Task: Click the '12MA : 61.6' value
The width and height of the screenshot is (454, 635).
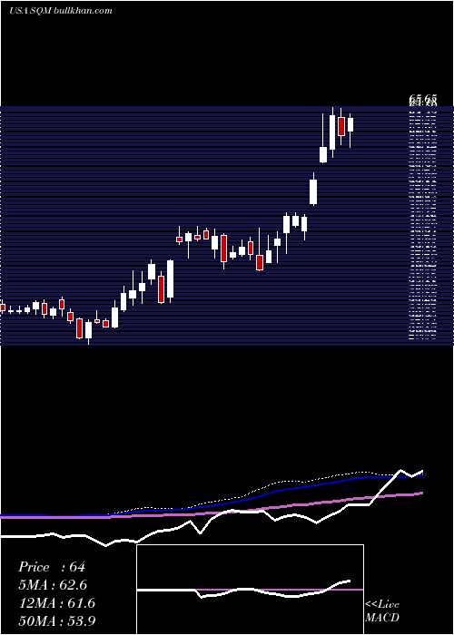Action: coord(56,603)
